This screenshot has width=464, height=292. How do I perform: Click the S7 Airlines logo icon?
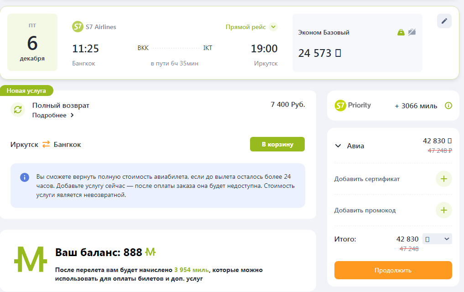point(78,27)
